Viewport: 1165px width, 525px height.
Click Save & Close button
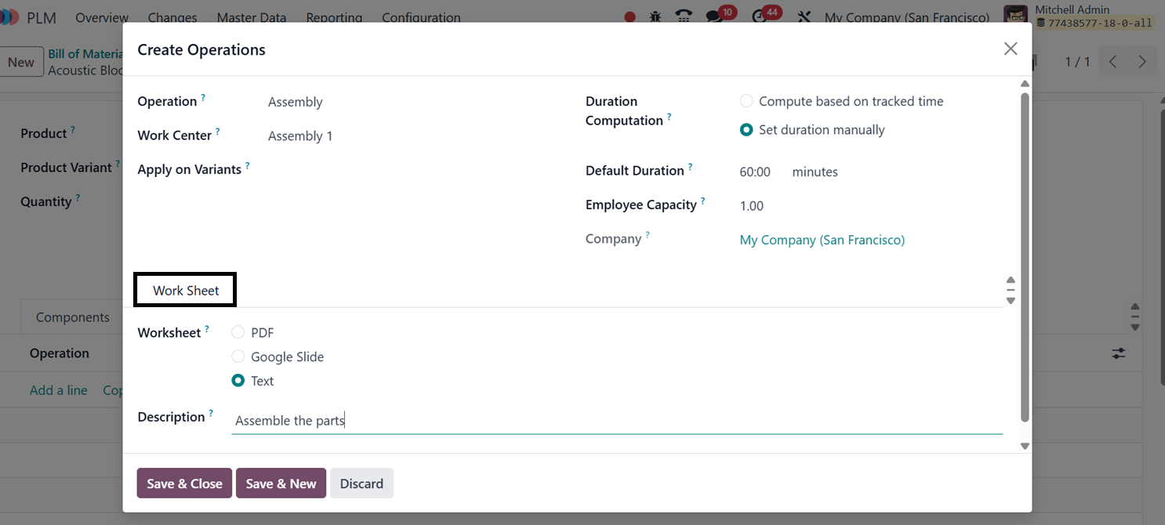point(184,483)
